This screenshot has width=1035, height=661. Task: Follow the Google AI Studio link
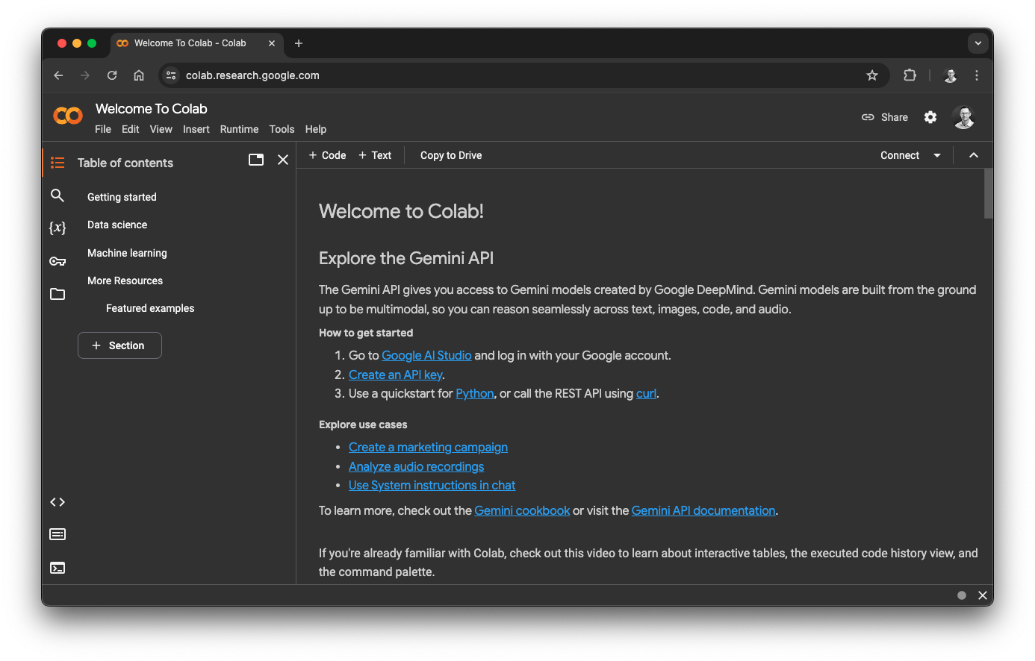426,355
